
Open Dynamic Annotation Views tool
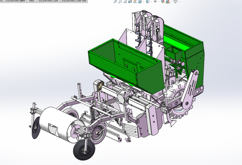point(135,1)
